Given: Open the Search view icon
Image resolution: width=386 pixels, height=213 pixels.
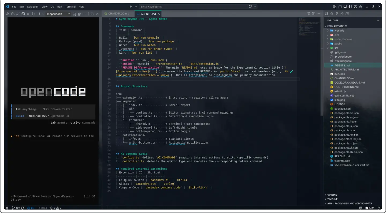Looking at the screenshot, I should coord(332,14).
